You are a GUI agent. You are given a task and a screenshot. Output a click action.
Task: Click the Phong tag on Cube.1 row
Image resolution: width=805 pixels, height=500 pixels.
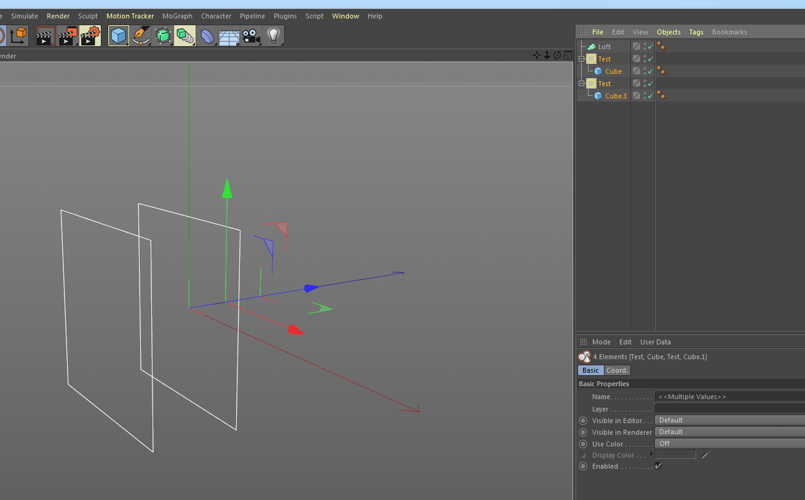(x=661, y=95)
